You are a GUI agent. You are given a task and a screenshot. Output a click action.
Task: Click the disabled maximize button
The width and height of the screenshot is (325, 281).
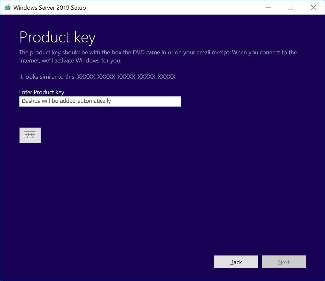[x=290, y=7]
